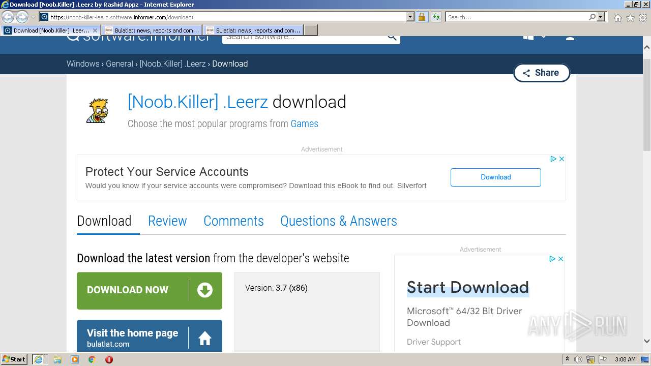This screenshot has height=366, width=651.
Task: Expand the address bar autocomplete dropdown
Action: click(x=410, y=17)
